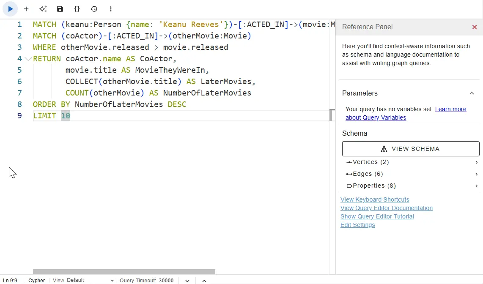This screenshot has height=284, width=483.
Task: Open the AI query assistant
Action: point(43,9)
